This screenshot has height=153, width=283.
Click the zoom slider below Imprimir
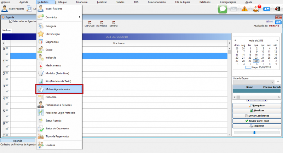[254, 133]
